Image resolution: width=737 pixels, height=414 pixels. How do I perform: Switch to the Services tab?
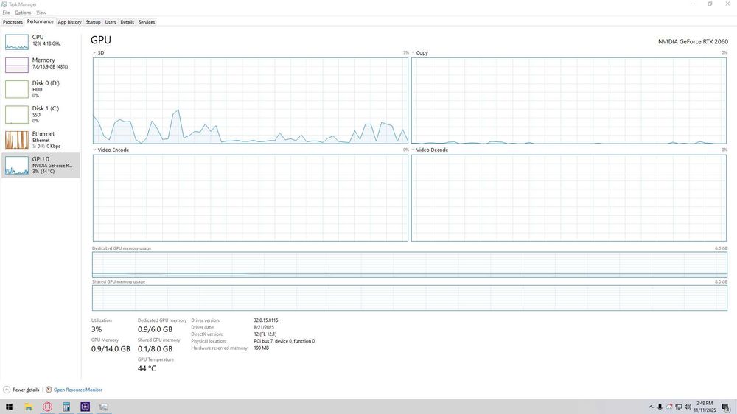point(147,22)
